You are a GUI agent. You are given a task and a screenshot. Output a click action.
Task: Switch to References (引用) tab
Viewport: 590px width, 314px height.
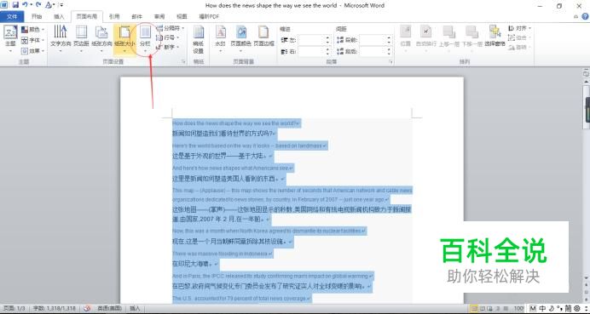click(x=114, y=16)
